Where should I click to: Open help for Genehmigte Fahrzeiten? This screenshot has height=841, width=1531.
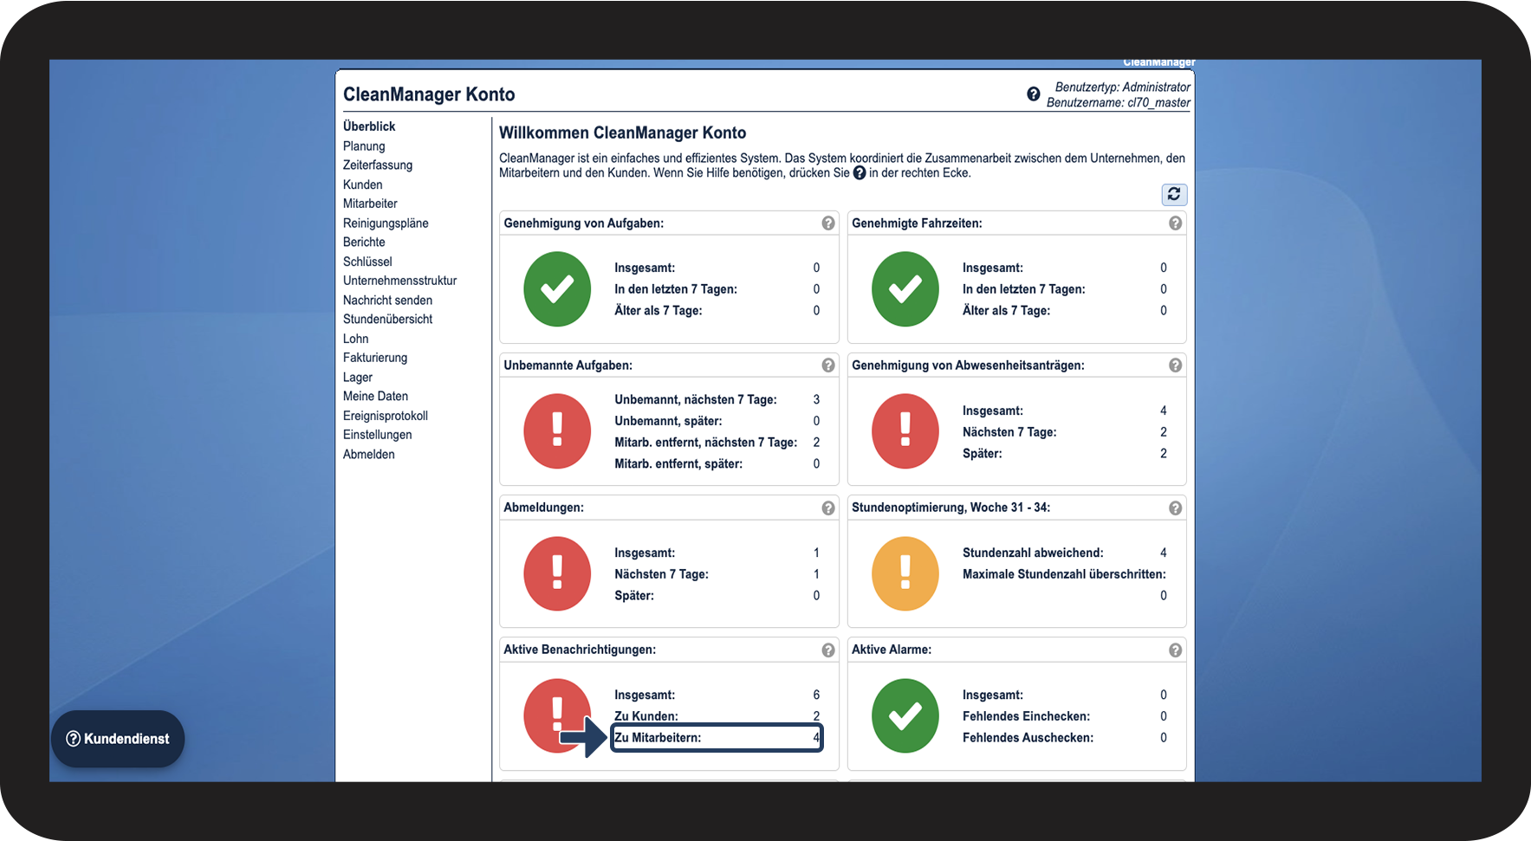pos(1175,223)
